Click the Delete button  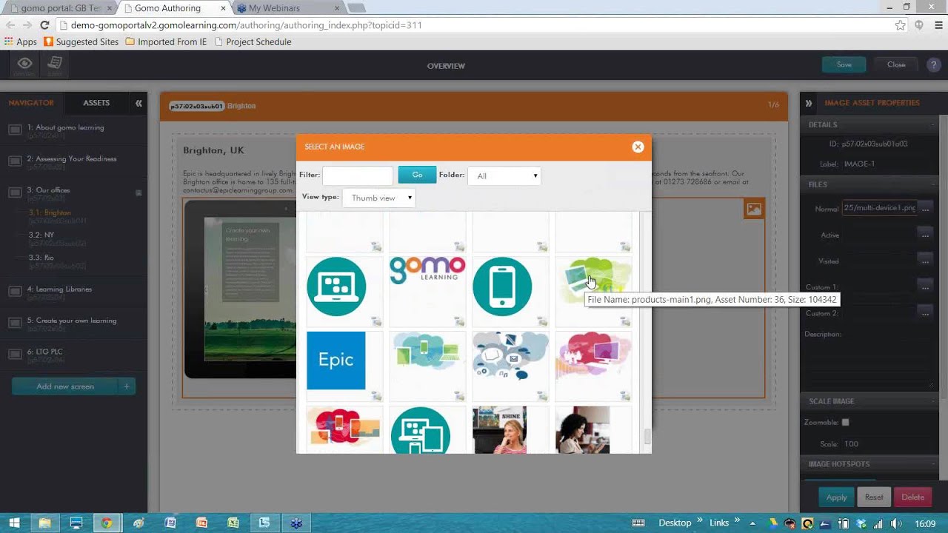tap(912, 497)
